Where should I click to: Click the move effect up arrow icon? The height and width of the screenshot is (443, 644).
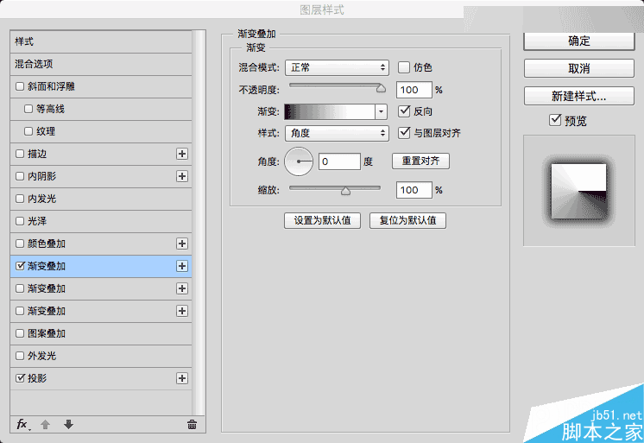point(45,424)
